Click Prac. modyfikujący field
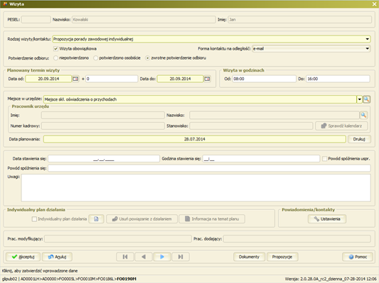The width and height of the screenshot is (379, 283). [118, 239]
